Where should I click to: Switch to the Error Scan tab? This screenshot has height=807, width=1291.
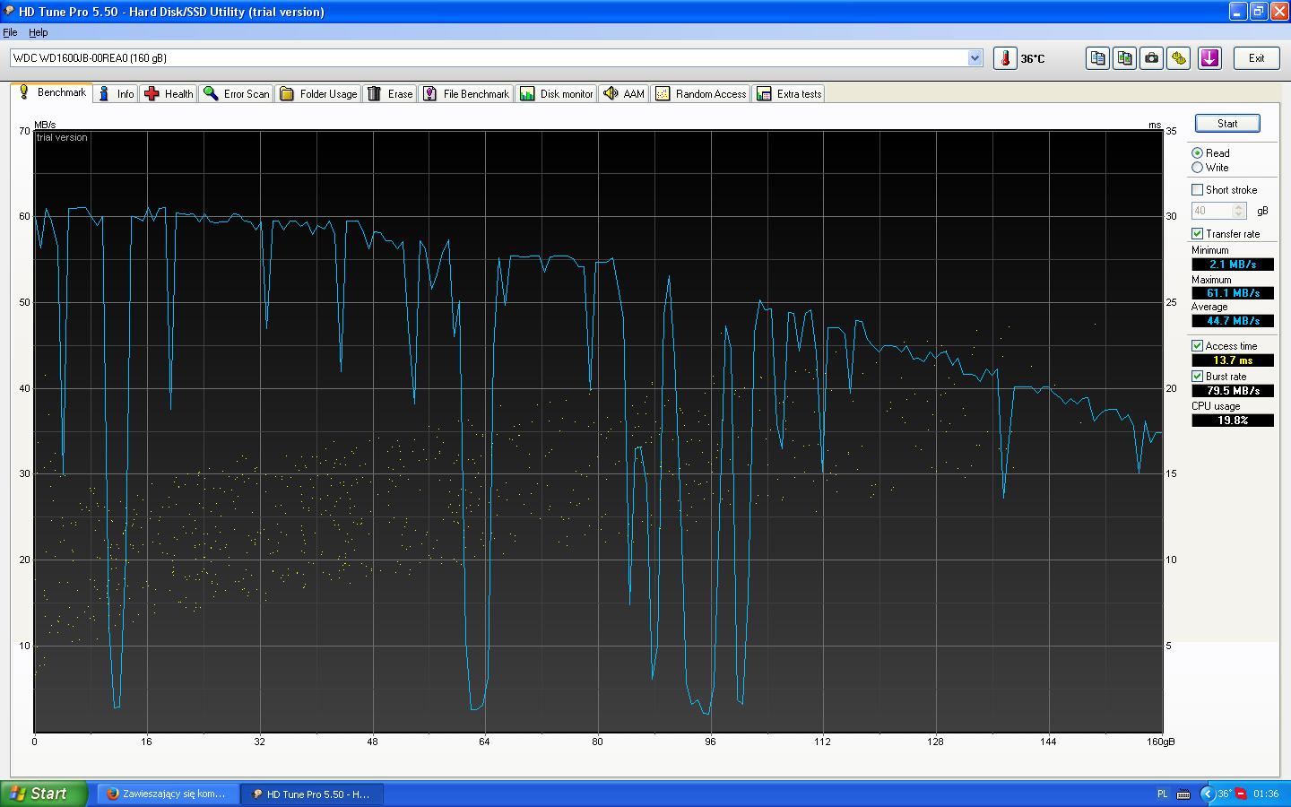click(237, 93)
